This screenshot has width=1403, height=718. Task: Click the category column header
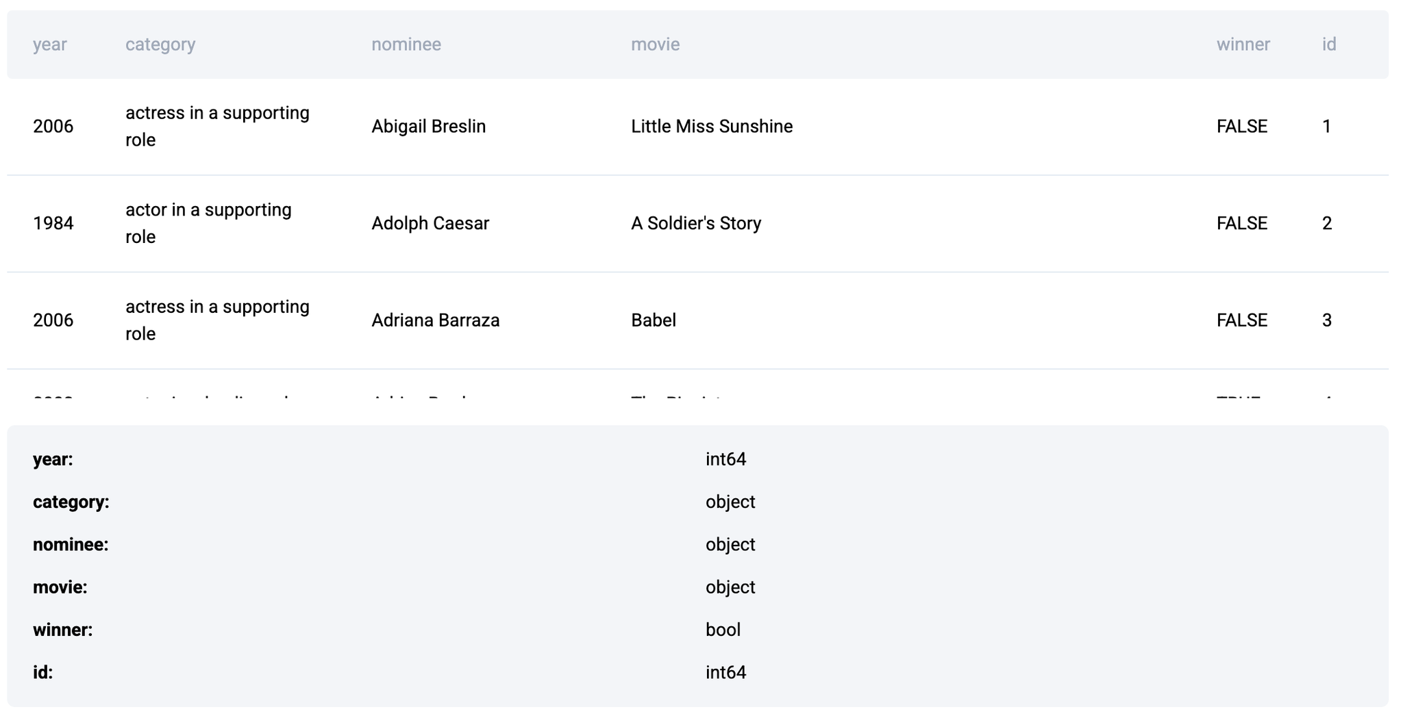(160, 44)
